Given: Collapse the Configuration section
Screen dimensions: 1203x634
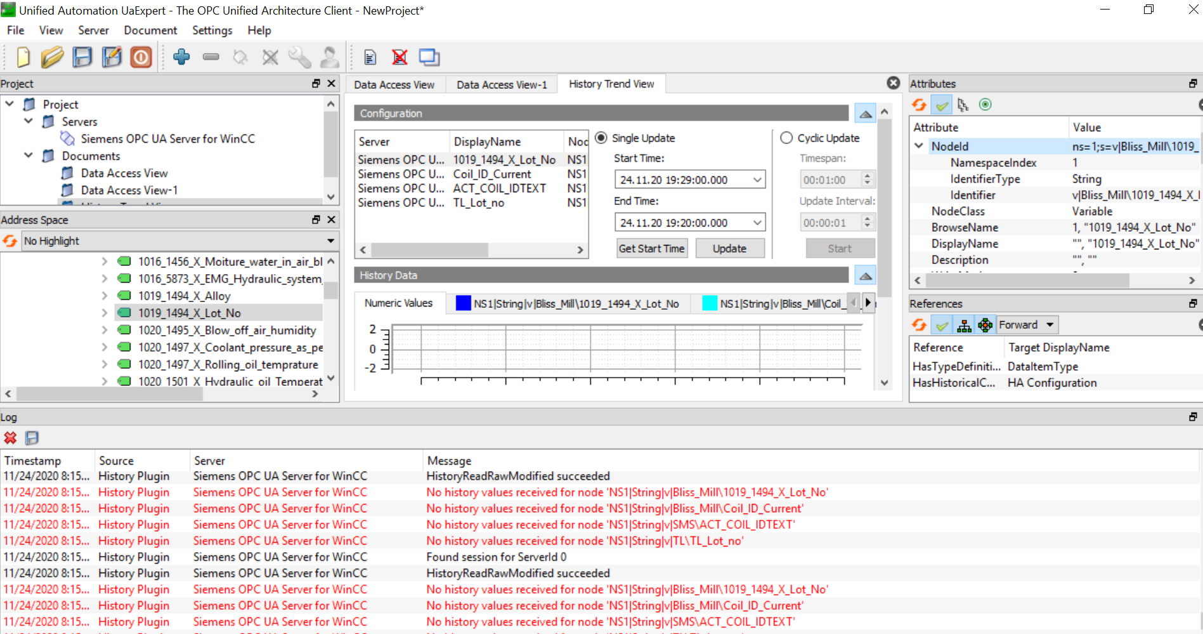Looking at the screenshot, I should point(866,114).
